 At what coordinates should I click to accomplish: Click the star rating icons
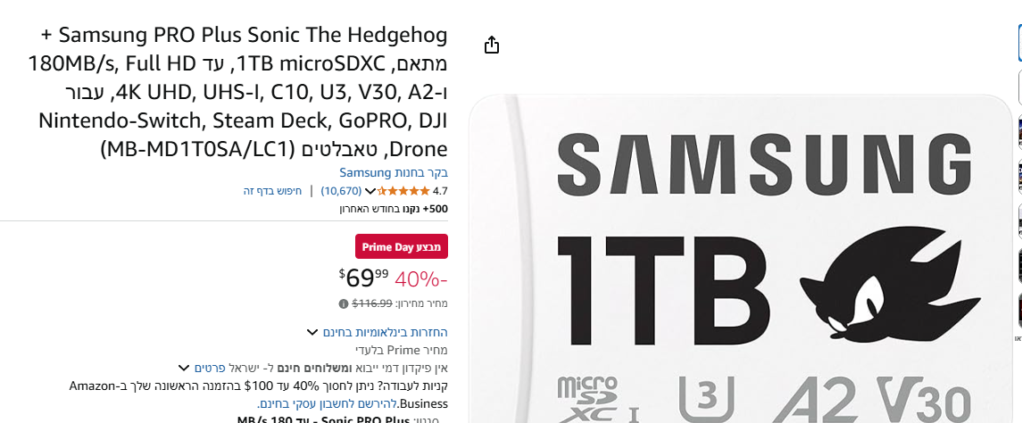[403, 191]
